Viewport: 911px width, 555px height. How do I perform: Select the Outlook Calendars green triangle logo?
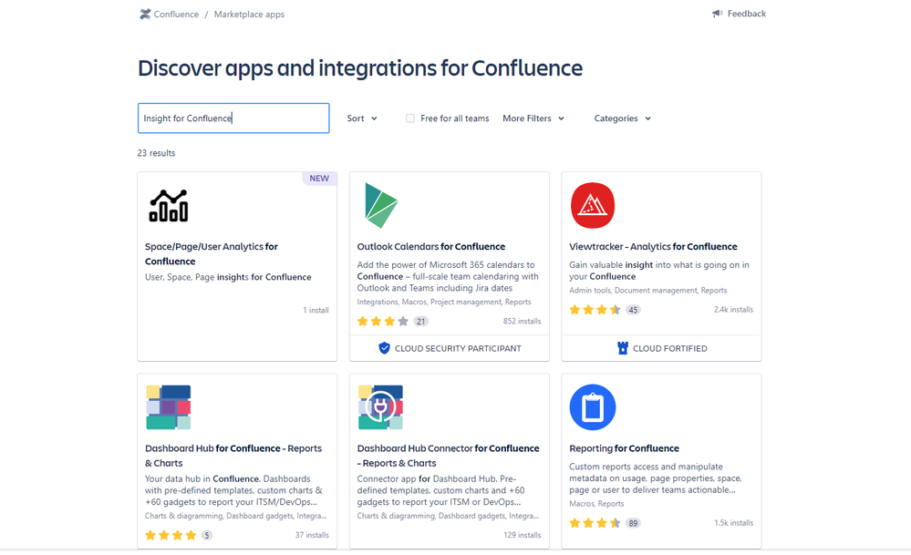[380, 205]
